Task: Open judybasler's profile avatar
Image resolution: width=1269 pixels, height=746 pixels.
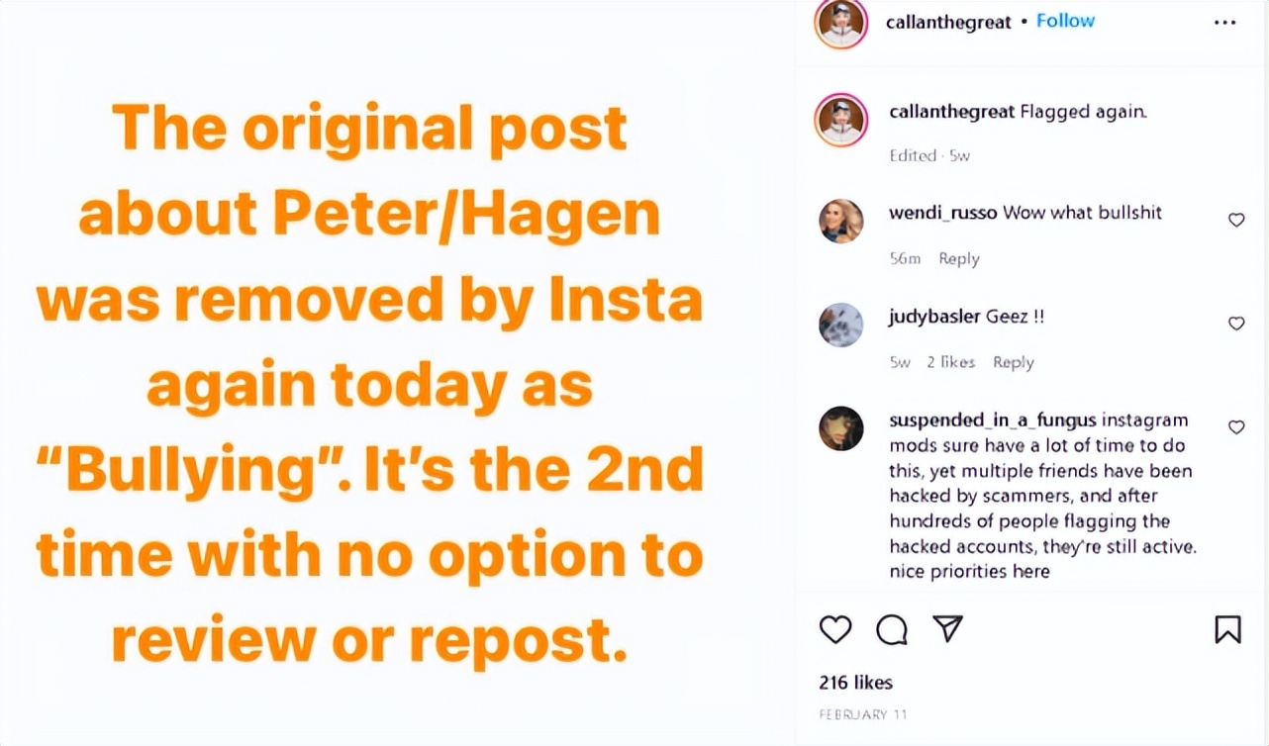Action: [840, 325]
